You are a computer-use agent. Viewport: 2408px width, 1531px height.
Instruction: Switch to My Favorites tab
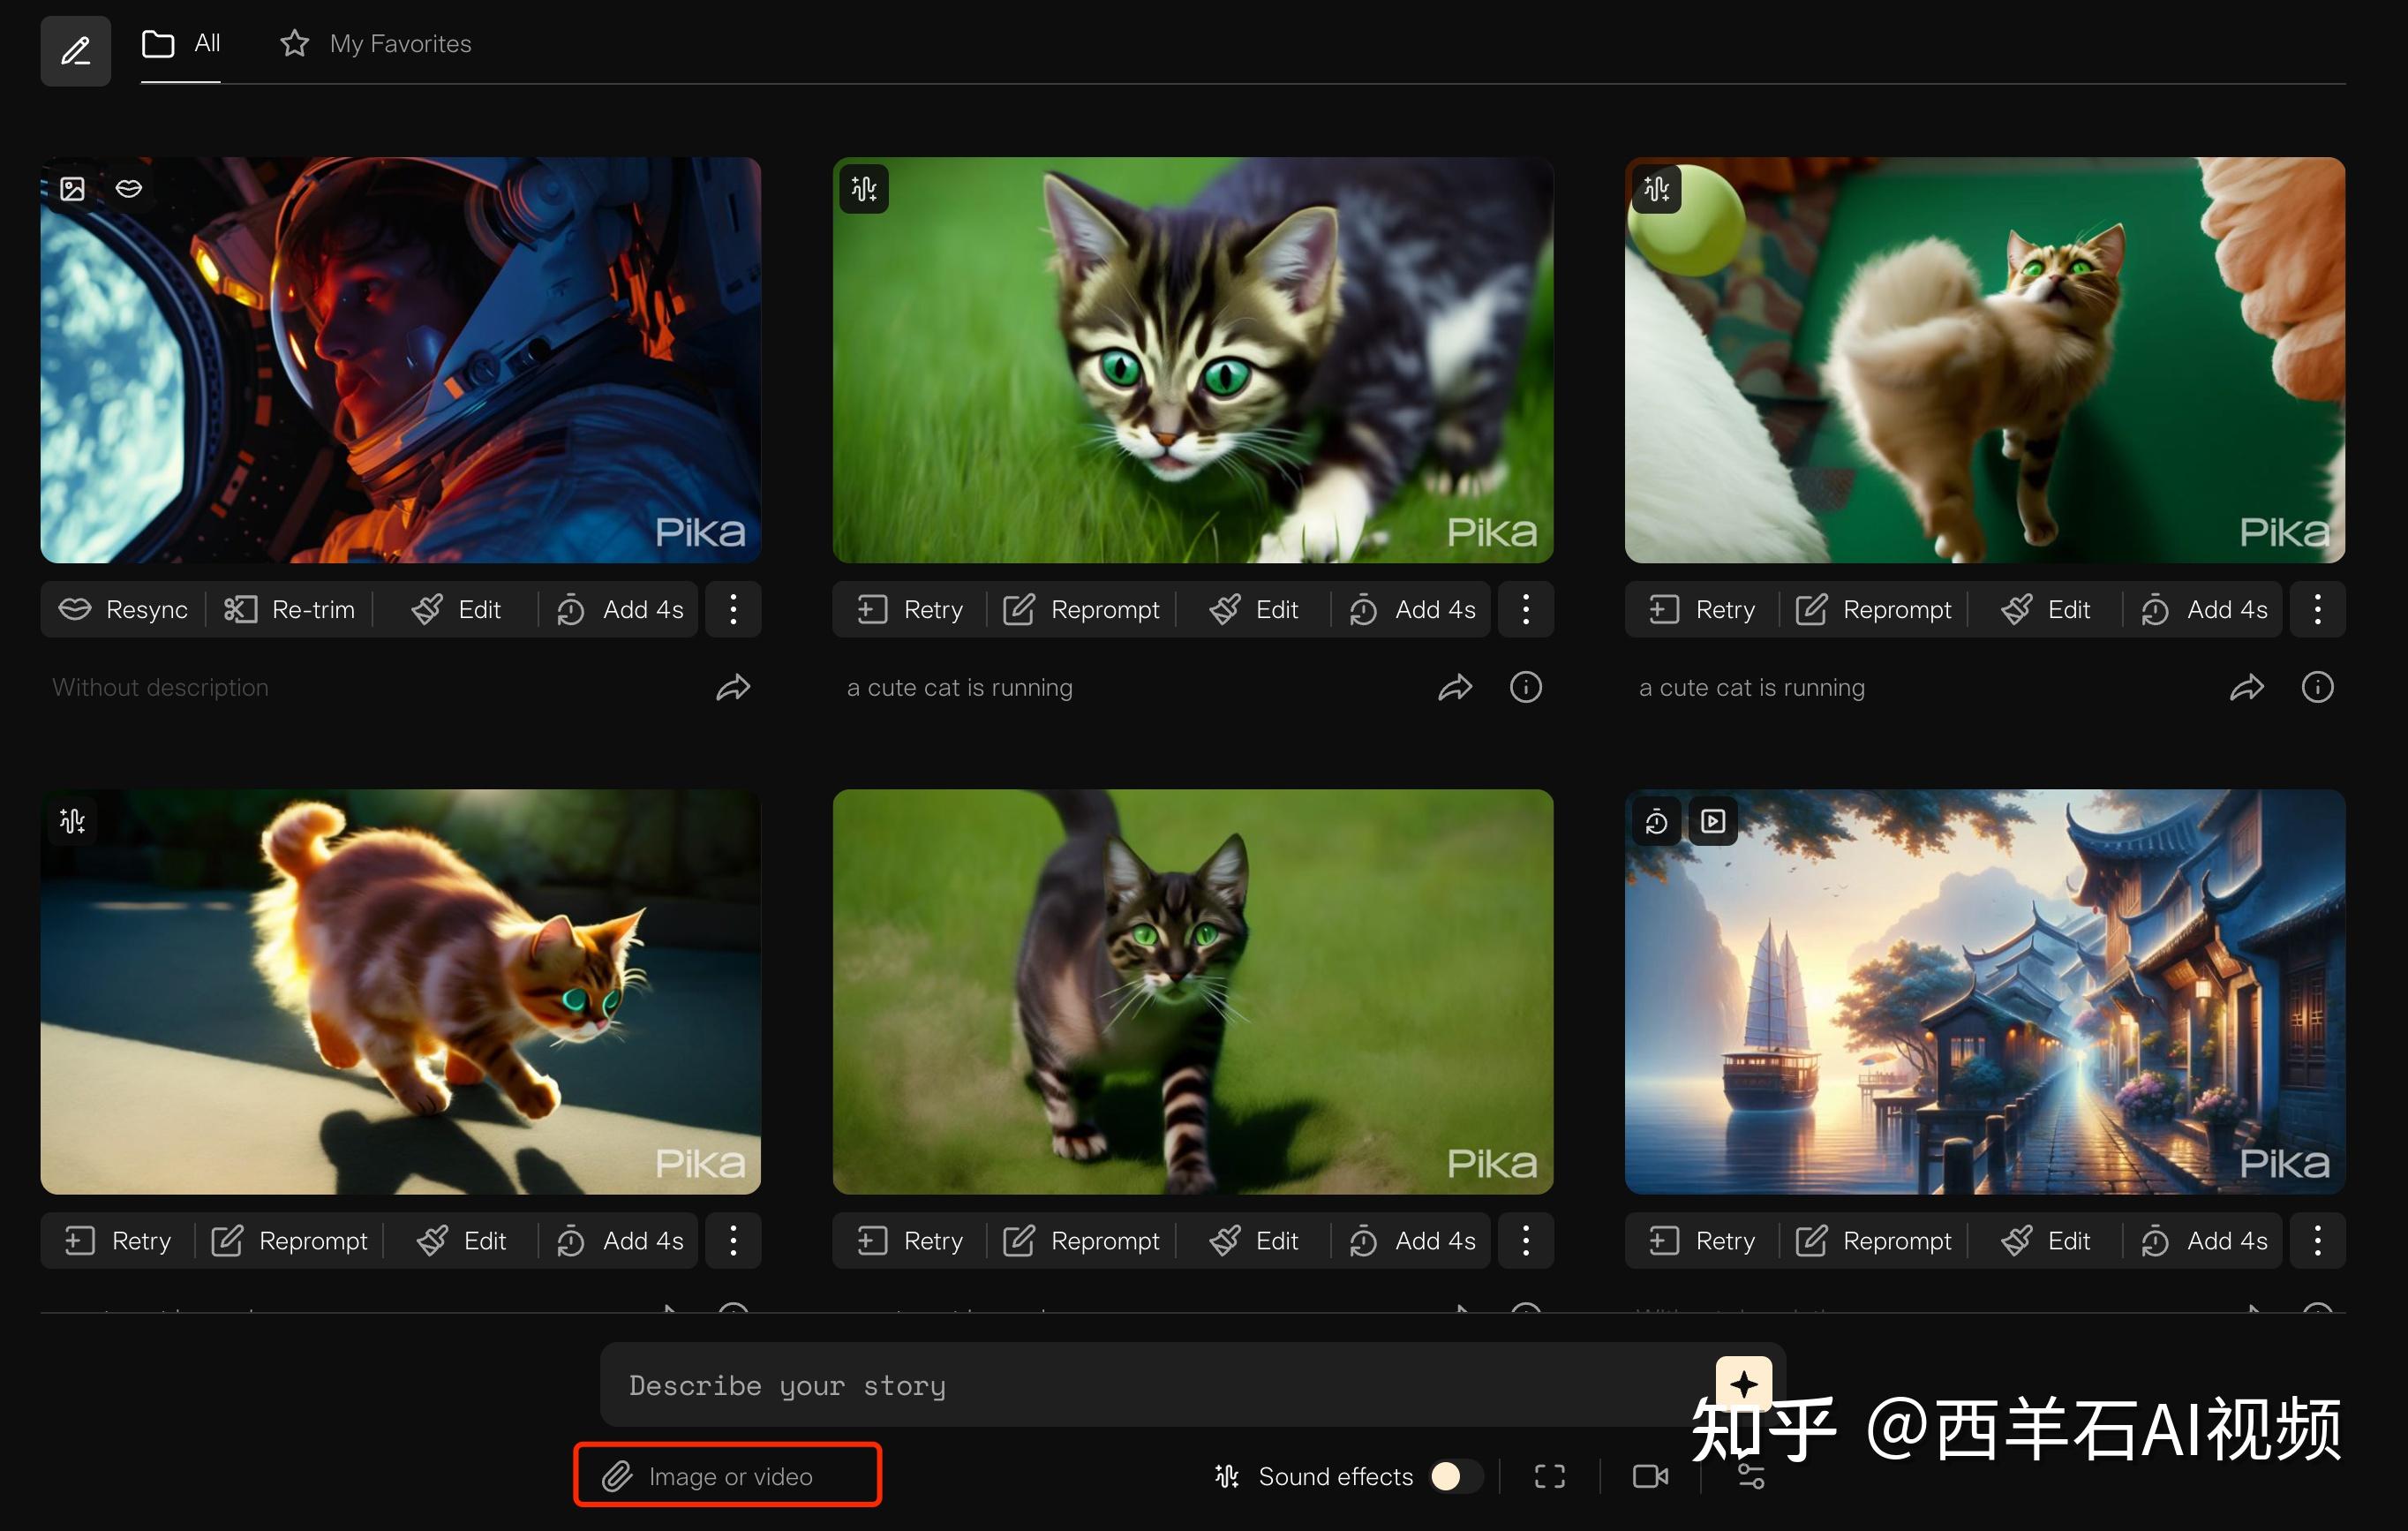376,44
